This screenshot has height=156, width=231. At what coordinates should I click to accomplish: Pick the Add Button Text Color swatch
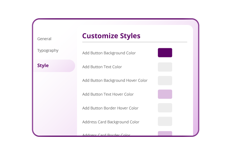pos(165,67)
